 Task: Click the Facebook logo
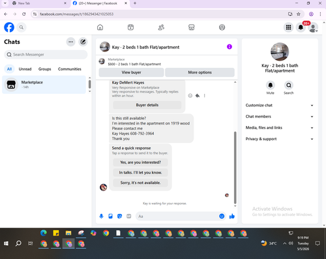pyautogui.click(x=9, y=27)
